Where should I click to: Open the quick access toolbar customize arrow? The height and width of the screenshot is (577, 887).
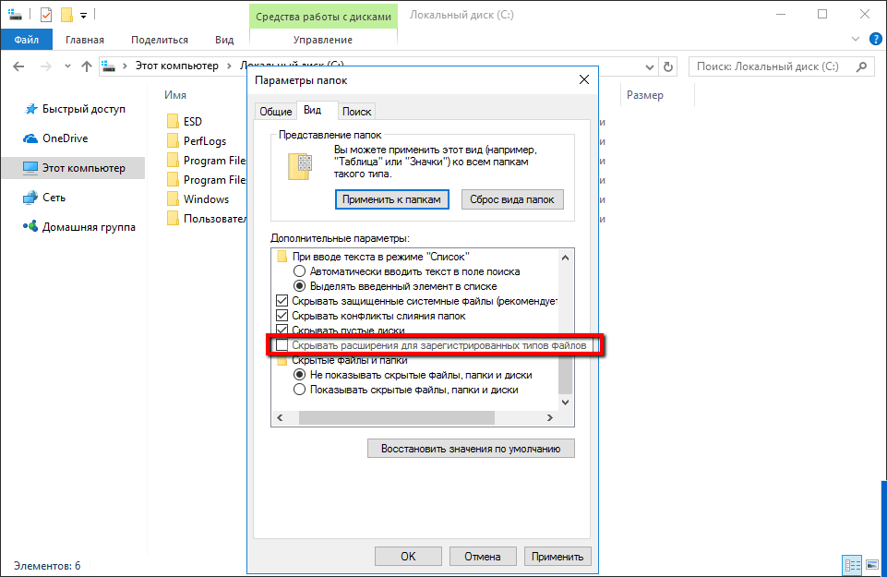point(83,16)
